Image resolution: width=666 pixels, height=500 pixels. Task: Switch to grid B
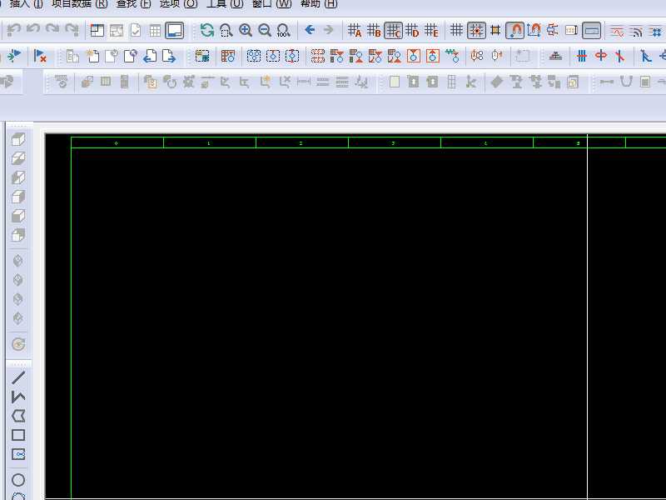pos(374,31)
